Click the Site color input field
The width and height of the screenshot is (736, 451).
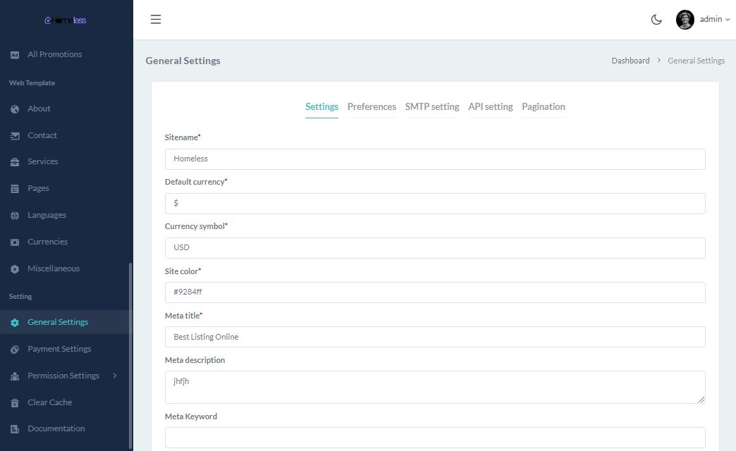435,292
